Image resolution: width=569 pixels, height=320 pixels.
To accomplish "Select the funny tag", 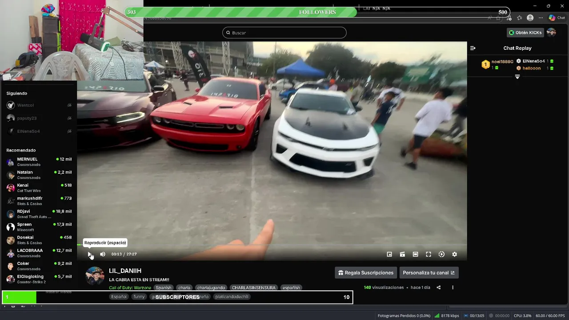I will pos(139,296).
